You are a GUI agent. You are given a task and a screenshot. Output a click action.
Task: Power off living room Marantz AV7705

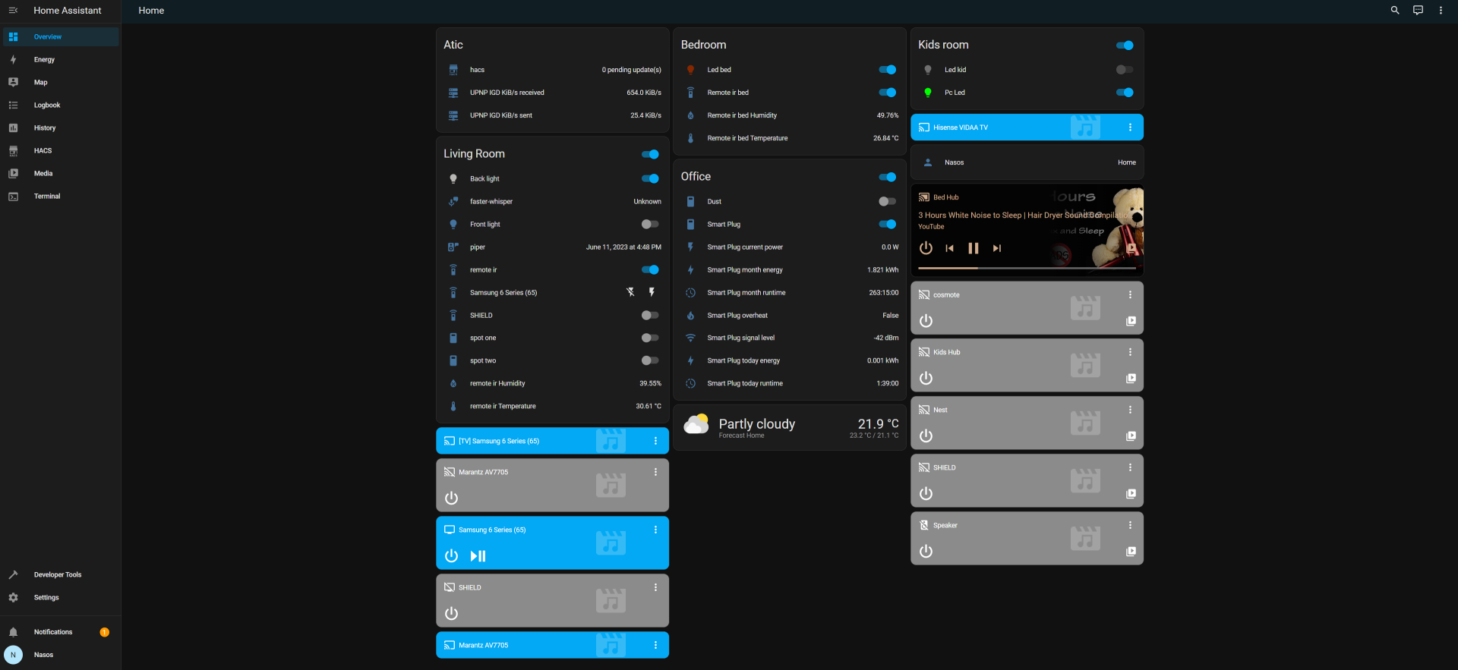click(x=451, y=498)
